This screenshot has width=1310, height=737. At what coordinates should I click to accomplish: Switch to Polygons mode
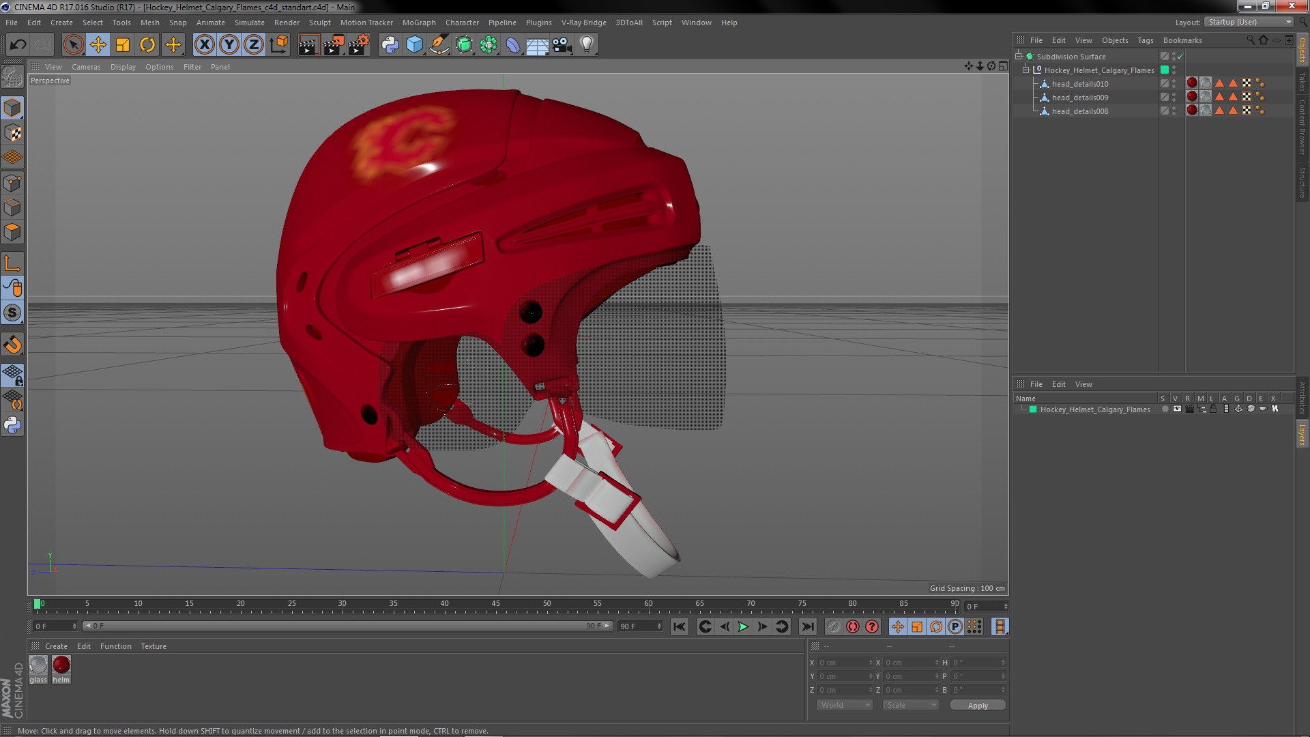click(x=12, y=232)
